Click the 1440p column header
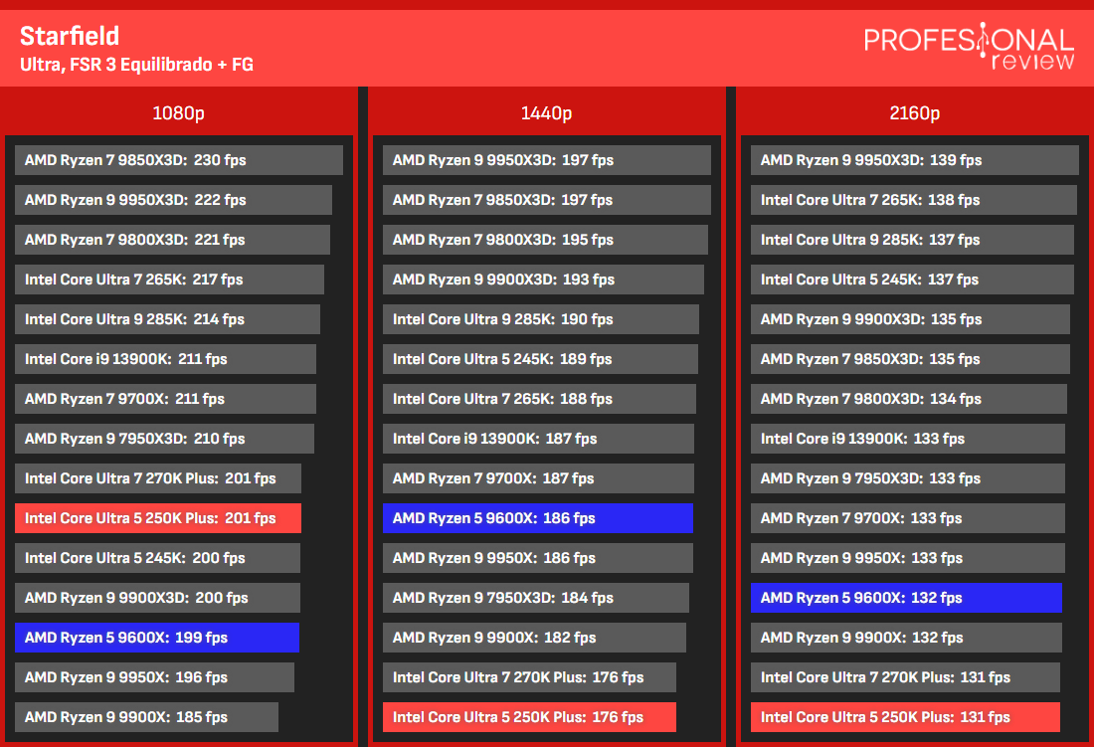 pyautogui.click(x=546, y=113)
